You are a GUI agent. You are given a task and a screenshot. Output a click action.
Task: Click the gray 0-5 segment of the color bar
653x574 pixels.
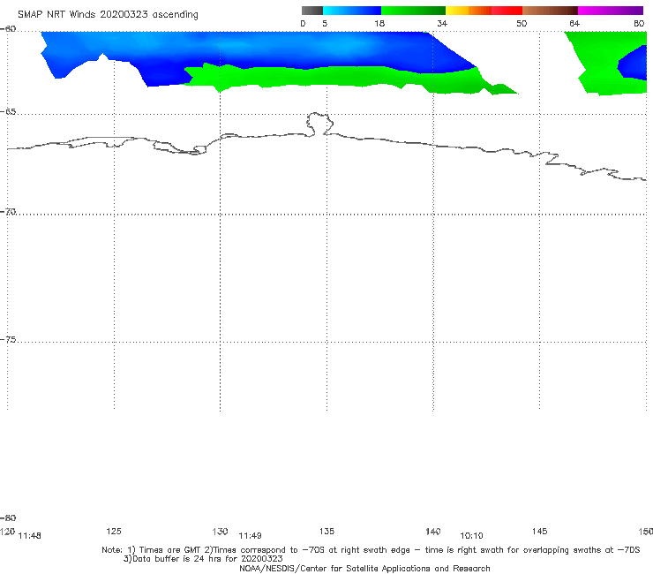coord(311,11)
